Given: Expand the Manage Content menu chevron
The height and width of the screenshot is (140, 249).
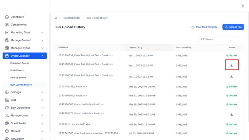Looking at the screenshot, I should coord(43,40).
